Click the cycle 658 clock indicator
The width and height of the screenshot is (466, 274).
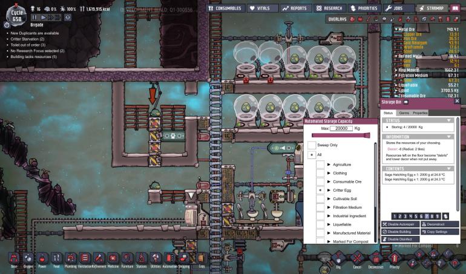(x=17, y=16)
